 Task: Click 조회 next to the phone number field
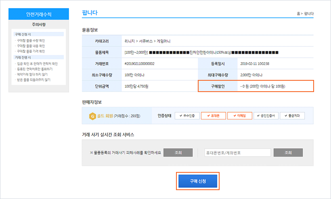pos(288,153)
